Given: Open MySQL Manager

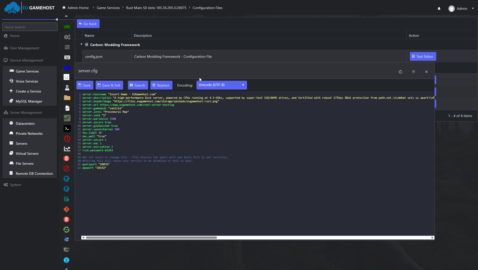Looking at the screenshot, I should 30,101.
